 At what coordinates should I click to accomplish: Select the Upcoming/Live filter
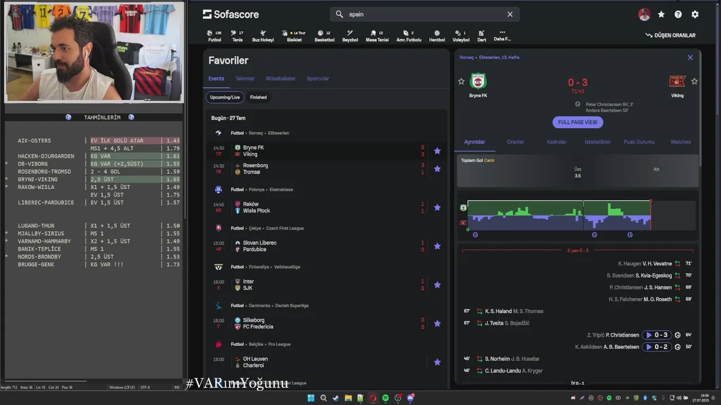click(225, 97)
